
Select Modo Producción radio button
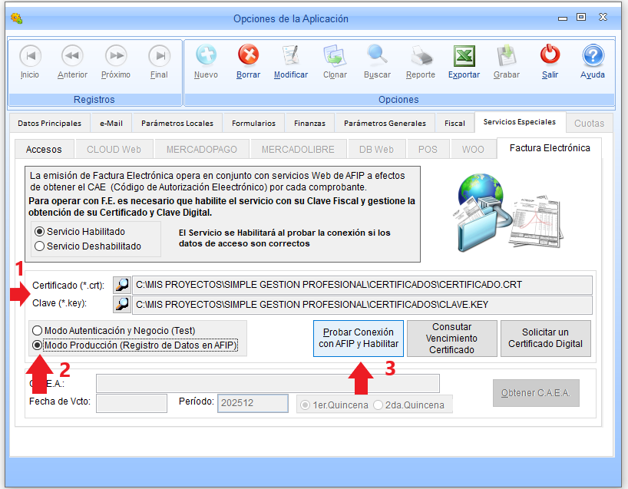tap(38, 345)
